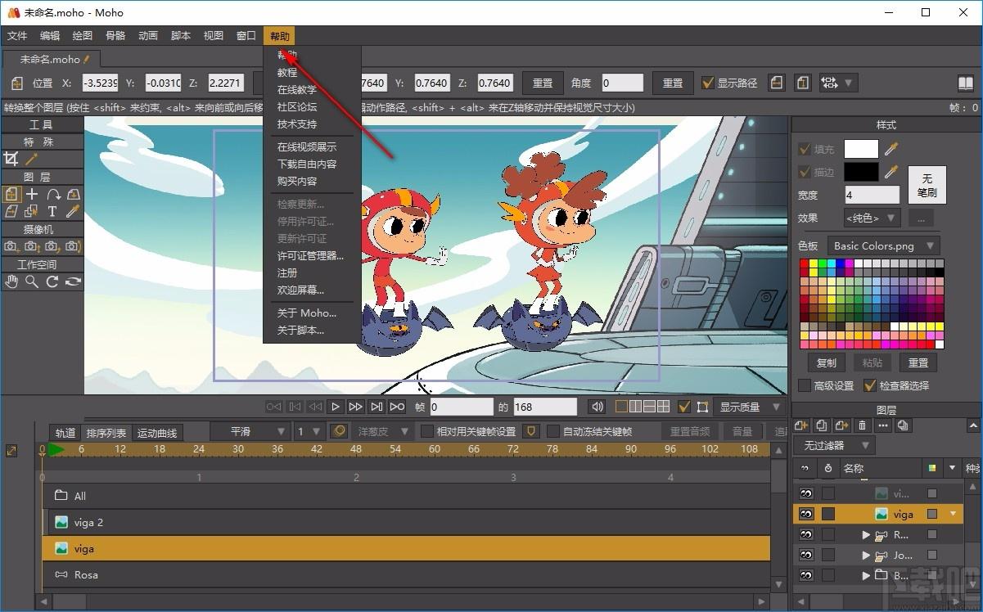Enable relative keyframing (相对用关键帧设置) checkbox

pos(426,431)
